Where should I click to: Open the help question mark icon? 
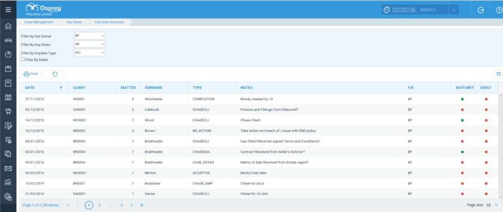pyautogui.click(x=499, y=10)
